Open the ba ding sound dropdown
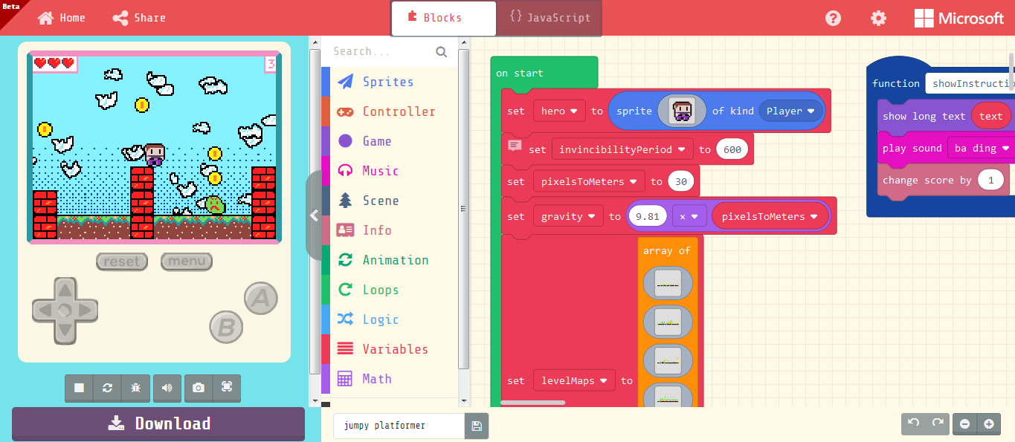This screenshot has height=442, width=1015. point(980,148)
